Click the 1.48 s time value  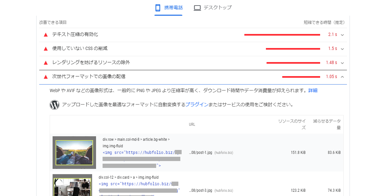coord(331,63)
